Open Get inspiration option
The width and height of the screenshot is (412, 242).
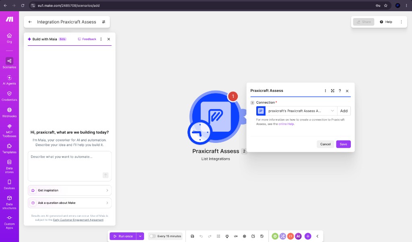tap(70, 190)
